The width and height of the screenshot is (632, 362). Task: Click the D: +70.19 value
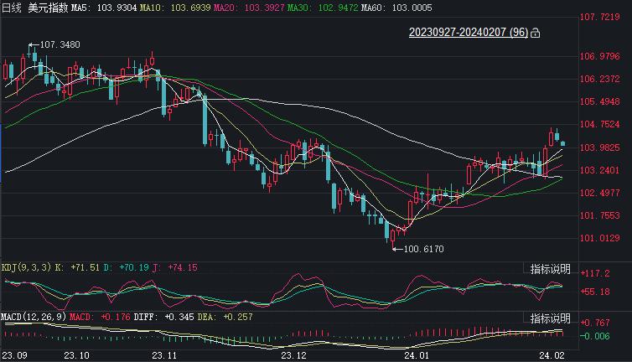pyautogui.click(x=127, y=267)
